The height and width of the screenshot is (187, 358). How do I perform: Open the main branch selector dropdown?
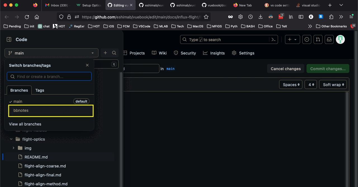tap(51, 53)
